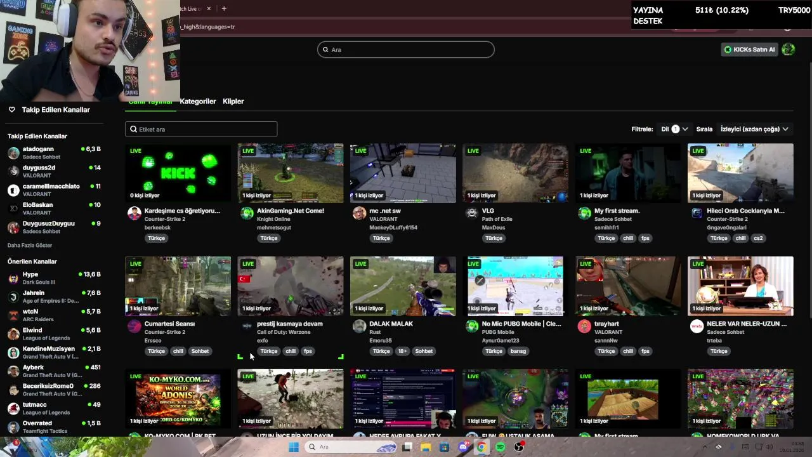This screenshot has height=457, width=812.
Task: Open the trayhart VALORANT stream thumbnail
Action: (628, 286)
